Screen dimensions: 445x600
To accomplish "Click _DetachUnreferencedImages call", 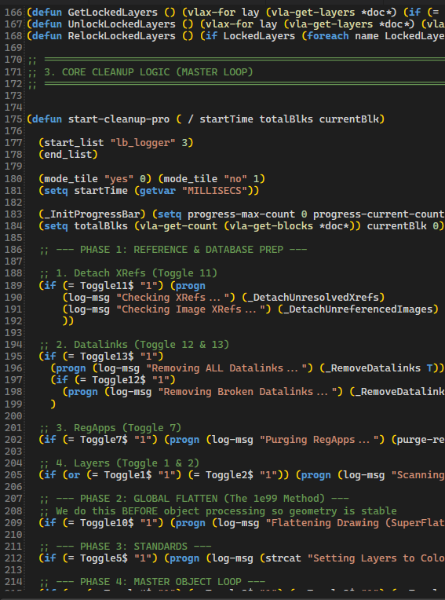I will tap(357, 309).
